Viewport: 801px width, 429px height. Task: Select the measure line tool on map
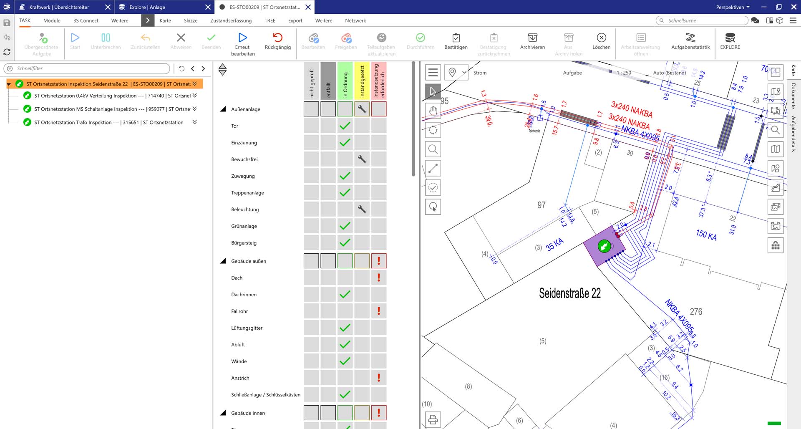tap(433, 169)
